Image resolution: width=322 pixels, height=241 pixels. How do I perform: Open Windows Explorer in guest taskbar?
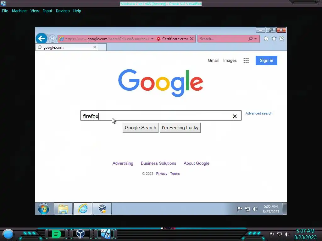tap(63, 209)
